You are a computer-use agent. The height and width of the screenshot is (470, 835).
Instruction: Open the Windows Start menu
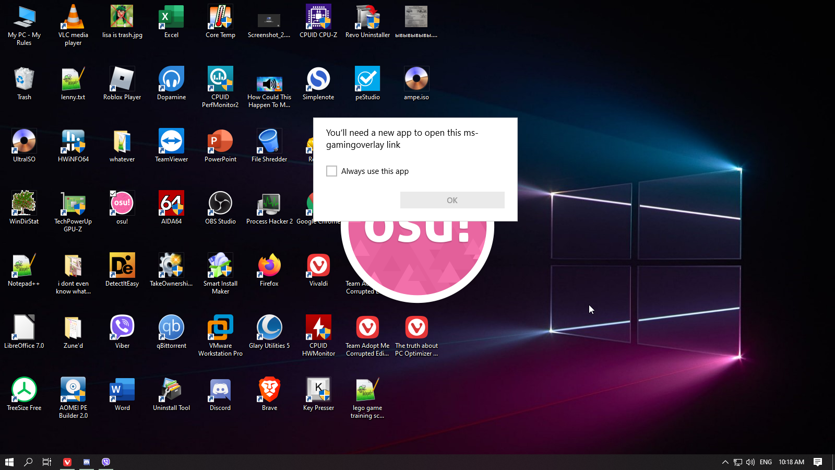click(9, 462)
